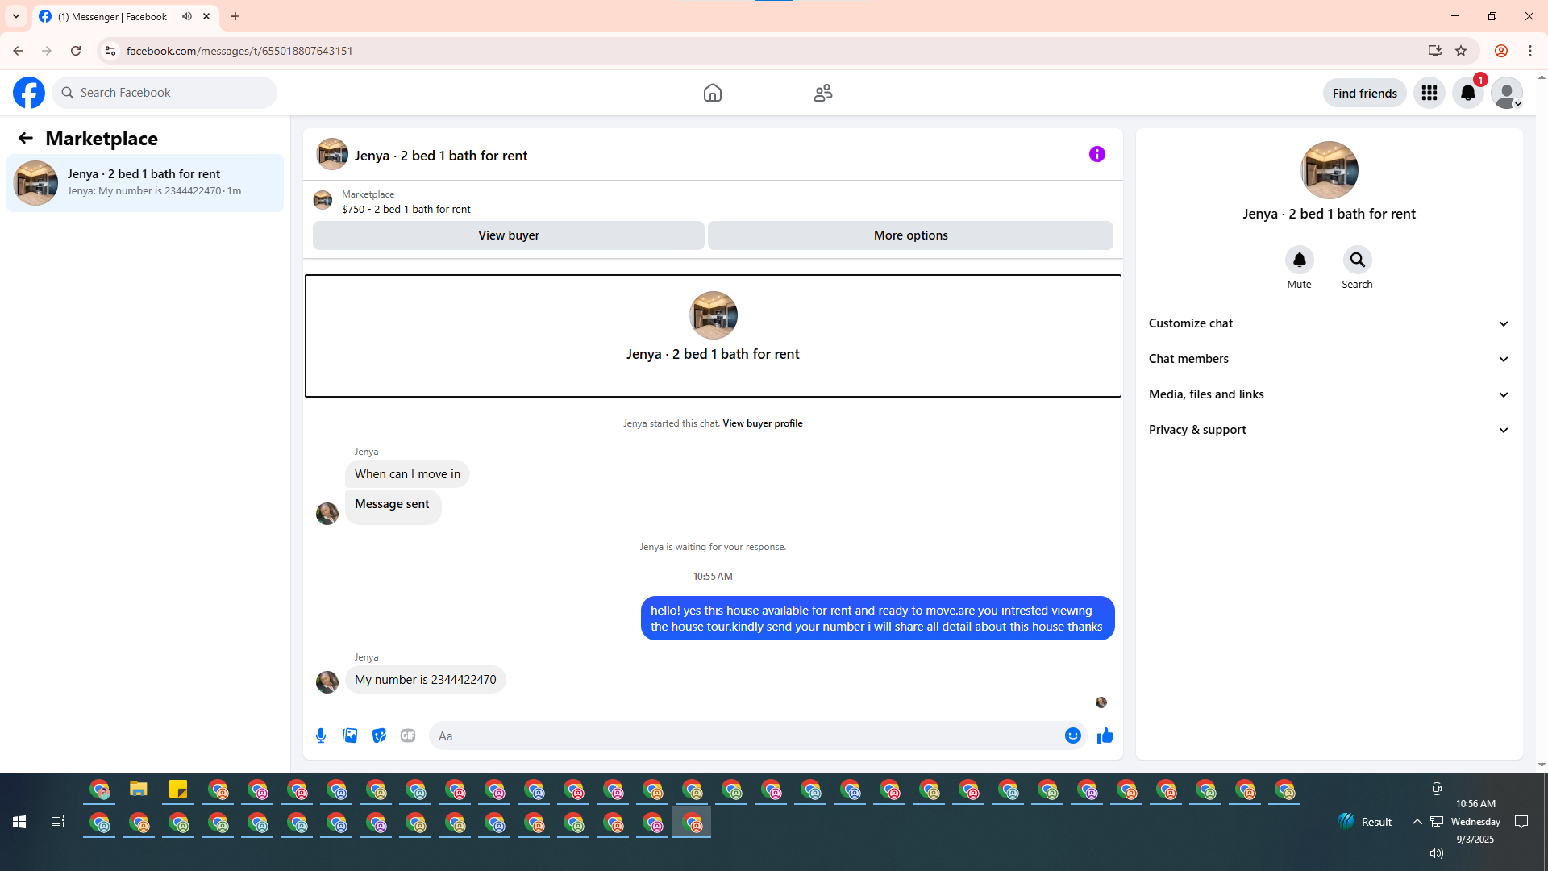Click the More options button
The image size is (1548, 871).
coord(911,235)
